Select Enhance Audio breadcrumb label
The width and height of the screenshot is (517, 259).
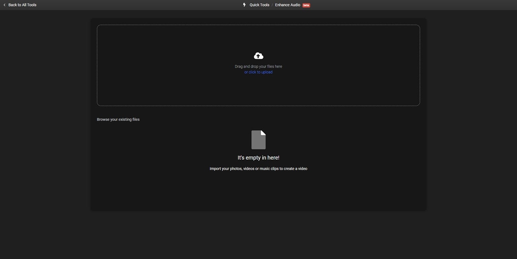pyautogui.click(x=288, y=5)
